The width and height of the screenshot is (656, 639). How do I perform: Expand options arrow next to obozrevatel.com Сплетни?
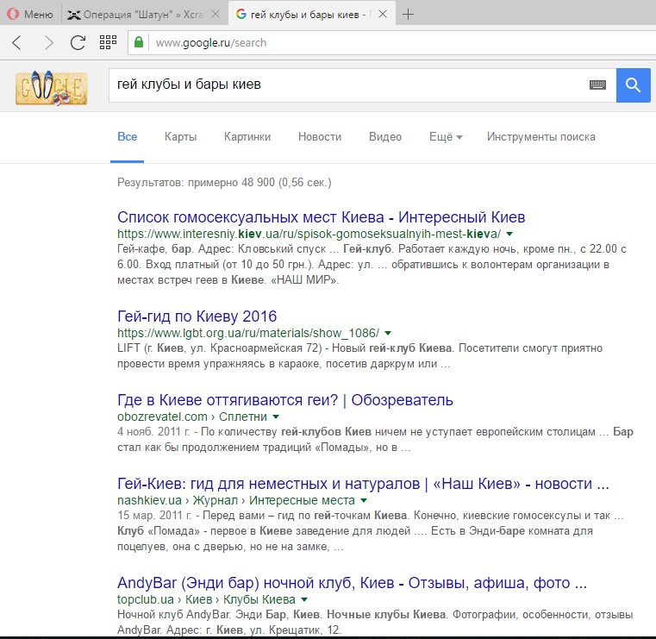(276, 417)
